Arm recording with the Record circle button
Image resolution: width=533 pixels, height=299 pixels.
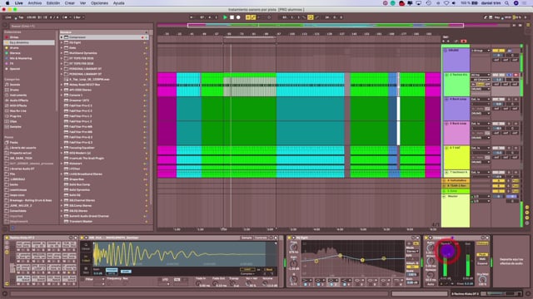click(238, 17)
